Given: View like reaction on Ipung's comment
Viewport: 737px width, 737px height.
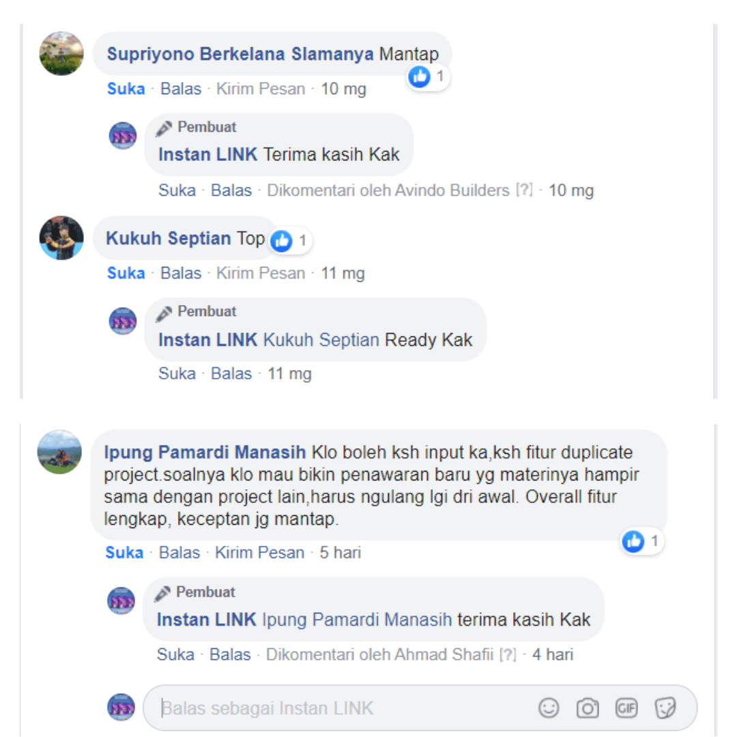Looking at the screenshot, I should pos(641,541).
